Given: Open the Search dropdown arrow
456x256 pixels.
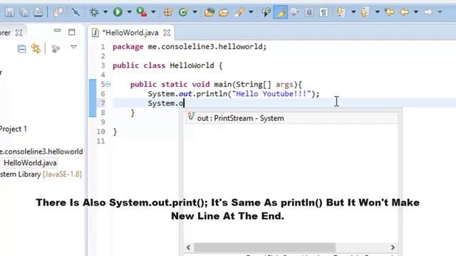Looking at the screenshot, I should pos(251,12).
